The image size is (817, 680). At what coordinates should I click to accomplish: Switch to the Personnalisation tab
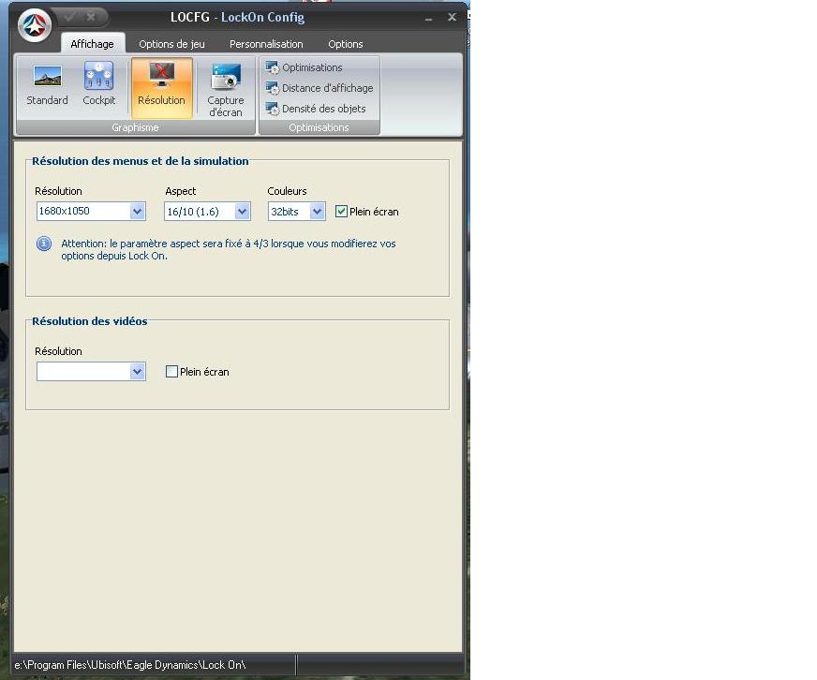pos(266,44)
